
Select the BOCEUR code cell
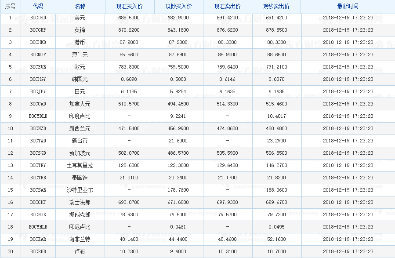[38, 67]
